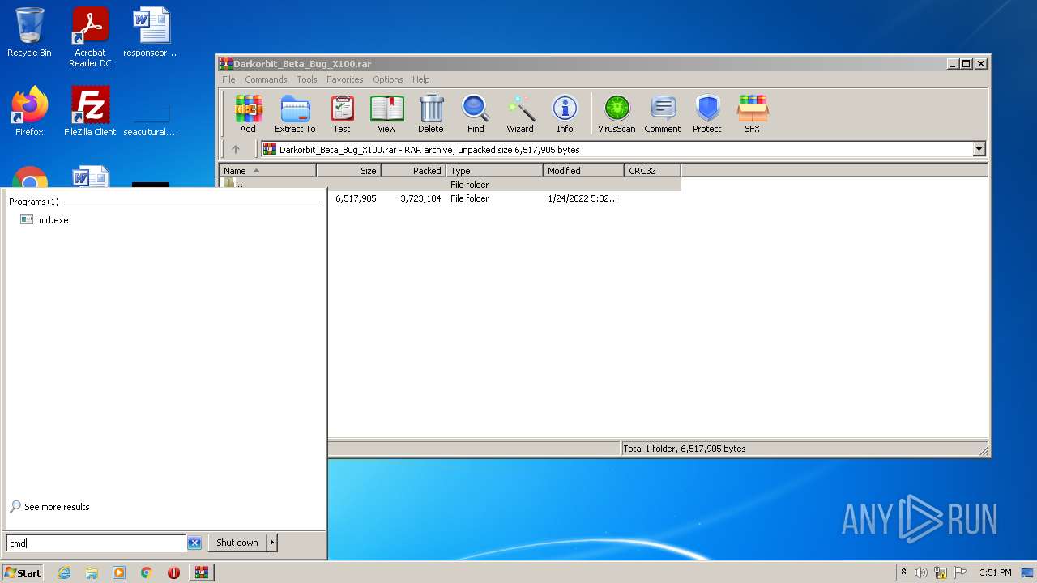Sort by the Size column header
The height and width of the screenshot is (583, 1037).
348,171
